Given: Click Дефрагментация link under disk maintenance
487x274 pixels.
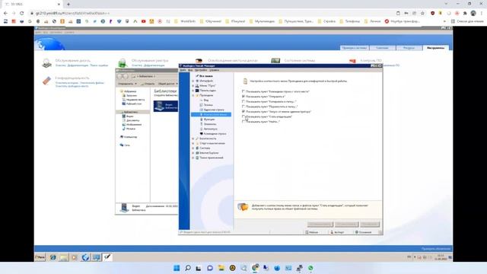Looking at the screenshot, I should coord(78,65).
